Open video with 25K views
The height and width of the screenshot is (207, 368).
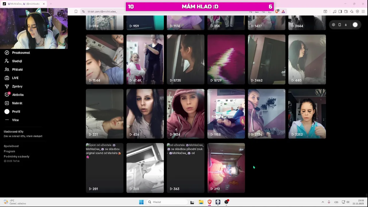pos(226,23)
